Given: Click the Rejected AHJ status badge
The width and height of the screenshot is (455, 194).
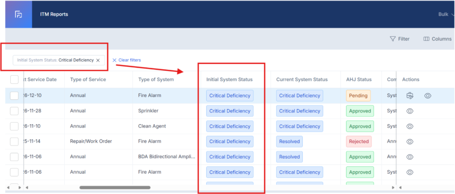Looking at the screenshot, I should pos(358,142).
